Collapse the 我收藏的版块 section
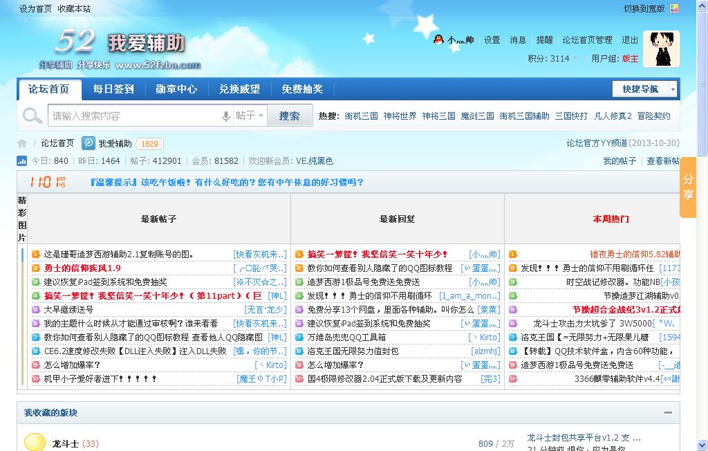Viewport: 708px width, 451px height. coord(668,413)
